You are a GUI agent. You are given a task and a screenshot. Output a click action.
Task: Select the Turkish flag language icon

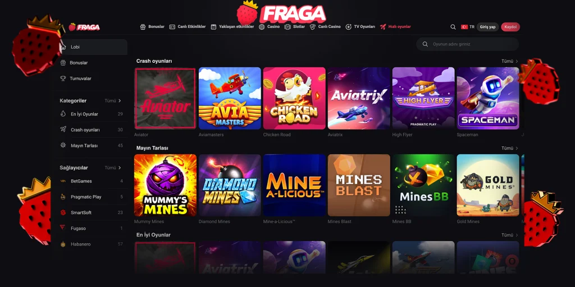[x=464, y=27]
